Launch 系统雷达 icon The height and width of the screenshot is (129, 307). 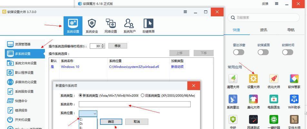233,99
